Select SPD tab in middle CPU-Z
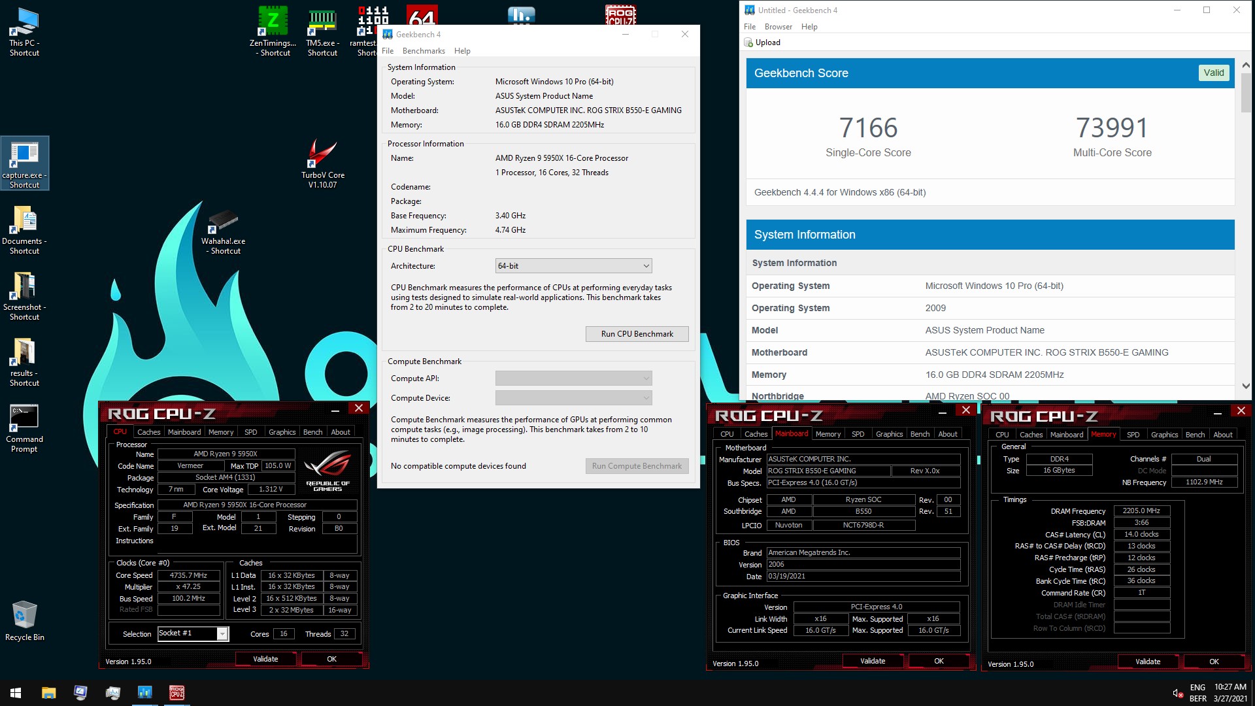This screenshot has height=706, width=1255. pos(858,434)
